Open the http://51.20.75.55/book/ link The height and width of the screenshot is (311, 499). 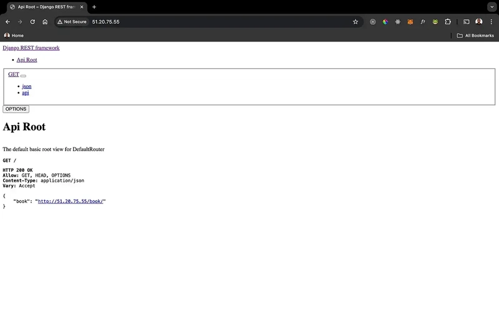pos(70,201)
